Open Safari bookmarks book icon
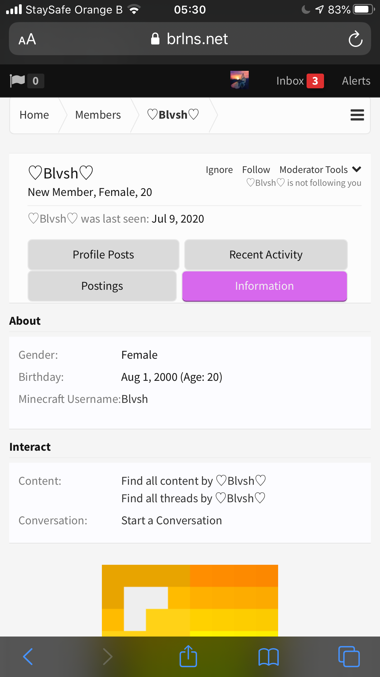This screenshot has width=380, height=677. click(268, 657)
